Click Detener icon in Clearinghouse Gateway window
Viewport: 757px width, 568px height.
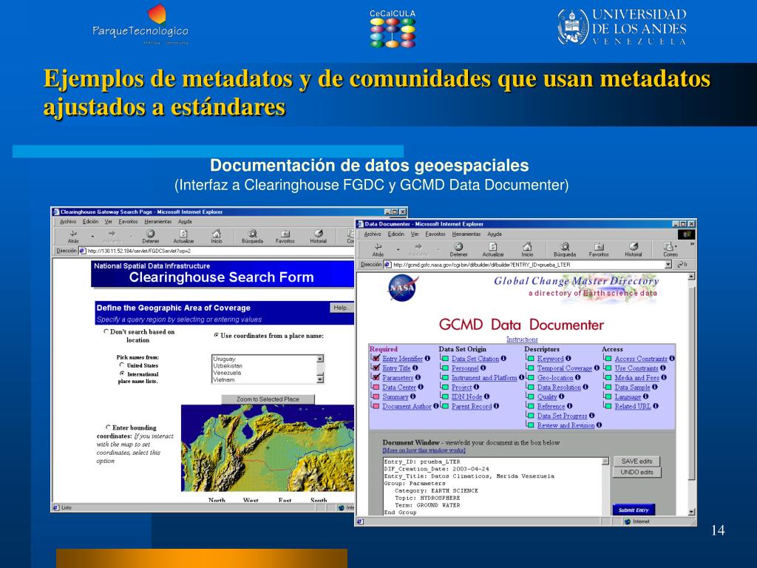pyautogui.click(x=150, y=233)
